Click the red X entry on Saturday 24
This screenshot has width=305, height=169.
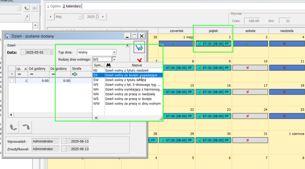250,116
